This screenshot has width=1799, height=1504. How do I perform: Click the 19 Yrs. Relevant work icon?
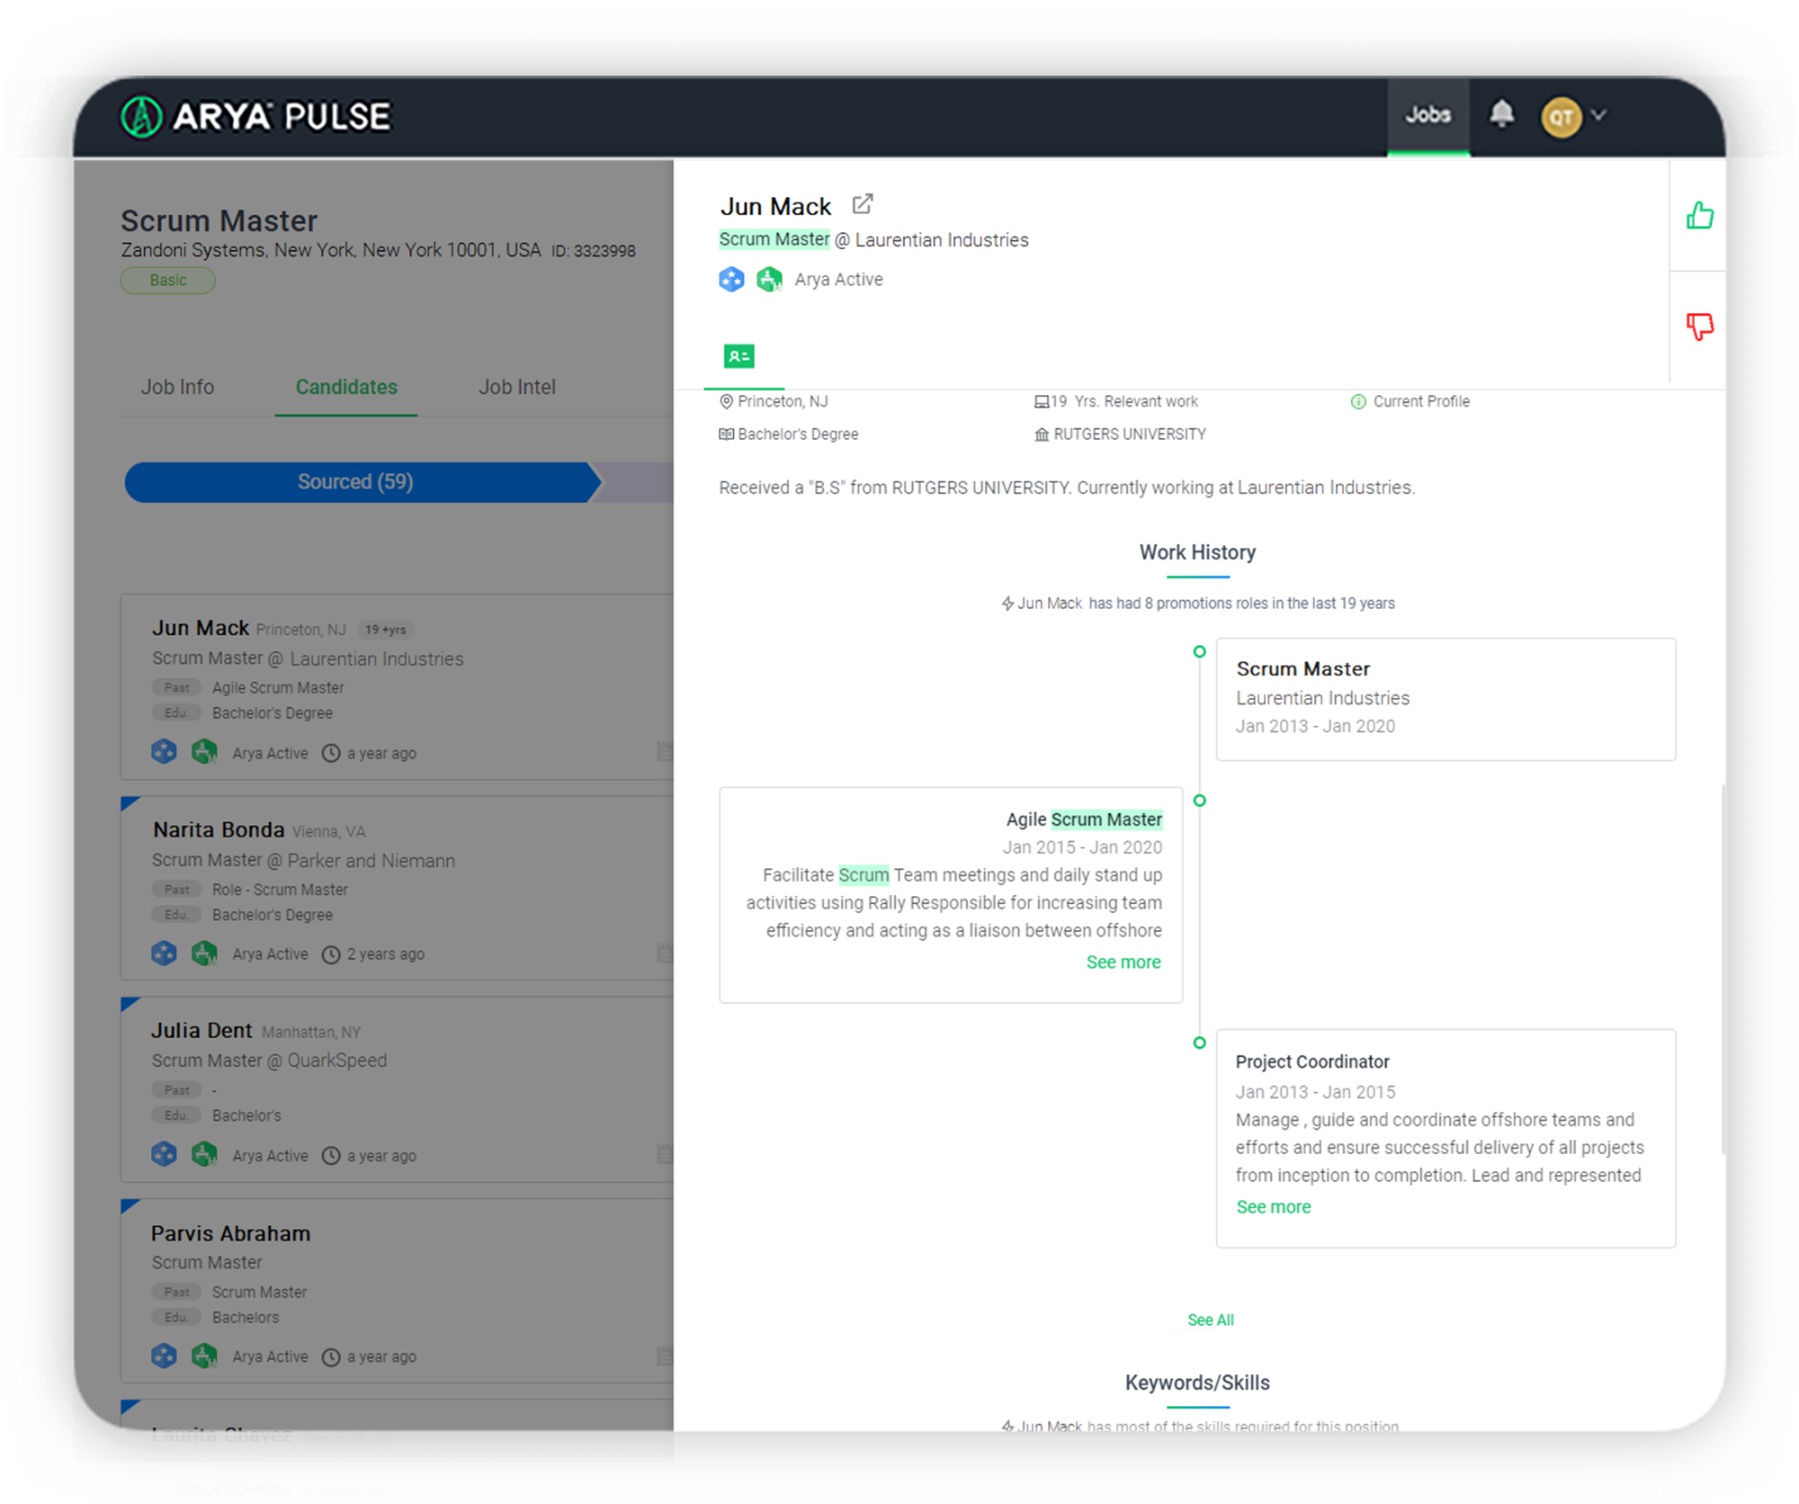pos(1042,402)
